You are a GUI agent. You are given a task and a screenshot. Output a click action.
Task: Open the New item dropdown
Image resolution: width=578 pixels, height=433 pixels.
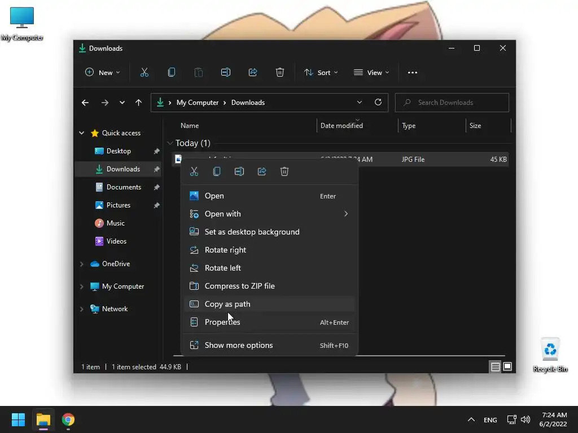[x=102, y=73]
